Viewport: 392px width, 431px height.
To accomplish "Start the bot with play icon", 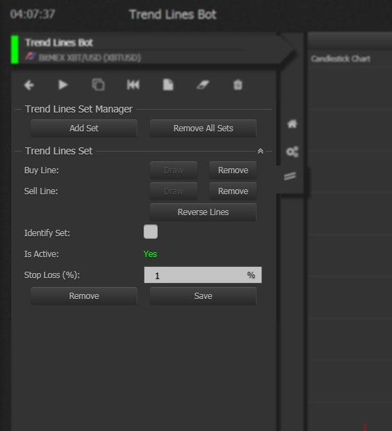I will 63,85.
